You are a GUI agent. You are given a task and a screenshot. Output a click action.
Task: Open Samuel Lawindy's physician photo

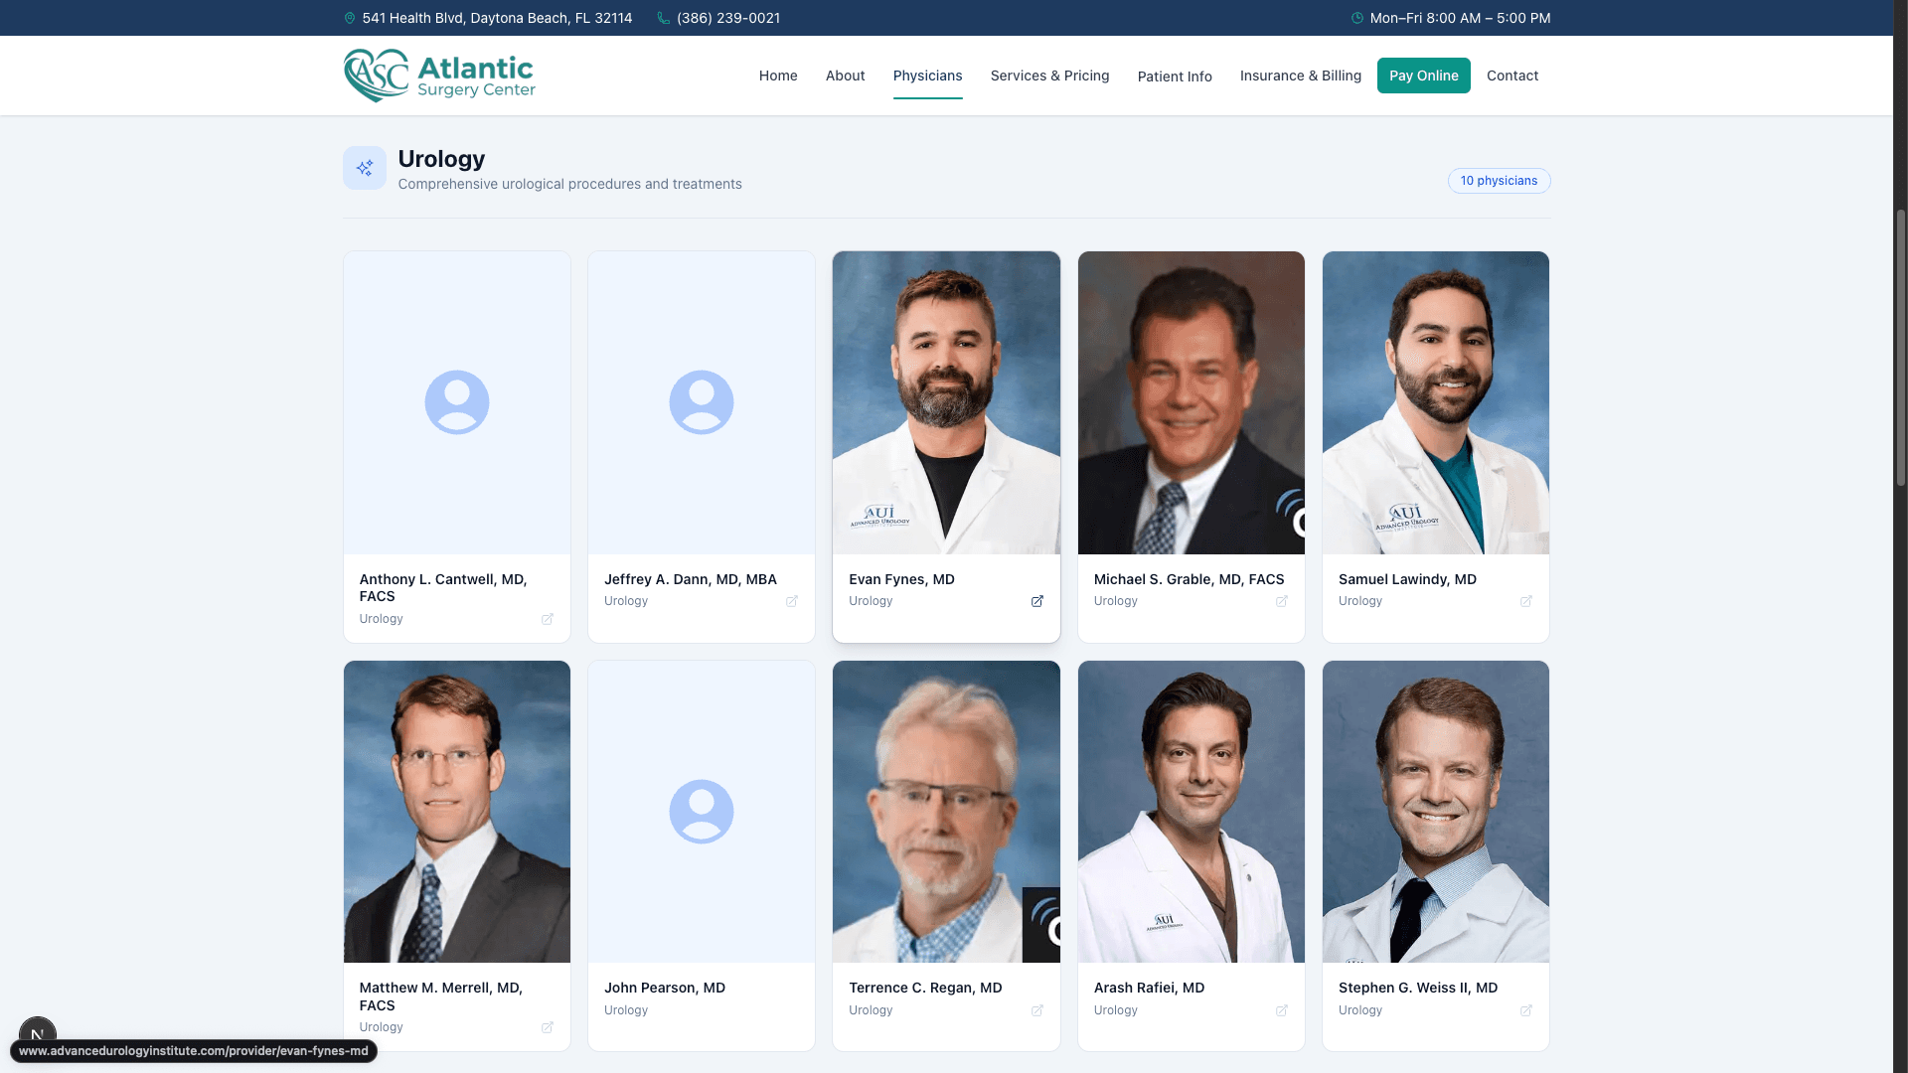(1435, 402)
